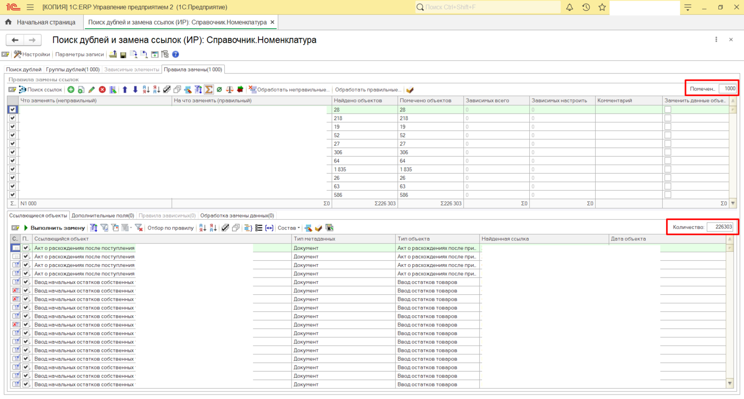
Task: Toggle checkbox of rule with 218 found objects
Action: pyautogui.click(x=12, y=118)
